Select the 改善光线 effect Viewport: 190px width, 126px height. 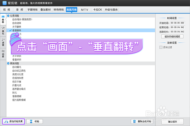coord(17,85)
